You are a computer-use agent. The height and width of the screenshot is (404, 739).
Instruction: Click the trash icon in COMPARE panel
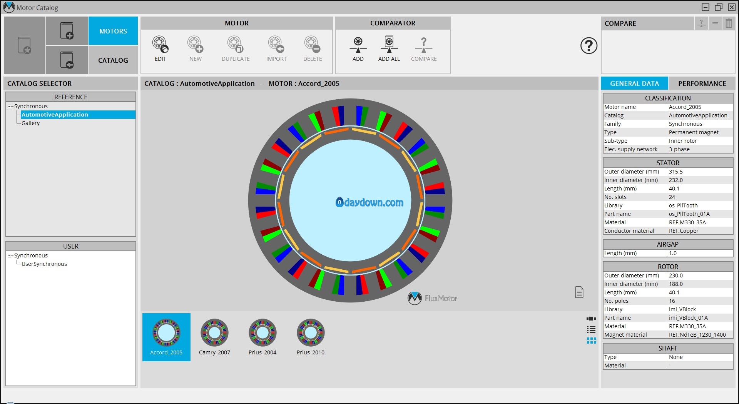pyautogui.click(x=729, y=23)
